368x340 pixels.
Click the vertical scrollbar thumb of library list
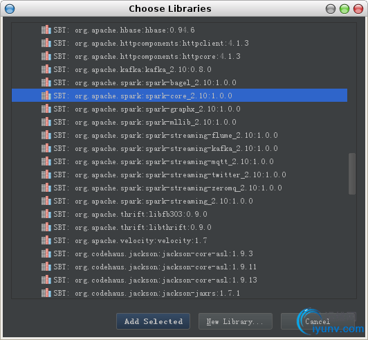(x=352, y=174)
